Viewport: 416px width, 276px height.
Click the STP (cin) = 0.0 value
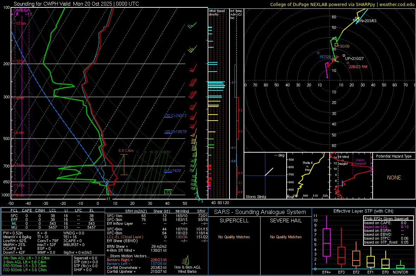(86, 262)
